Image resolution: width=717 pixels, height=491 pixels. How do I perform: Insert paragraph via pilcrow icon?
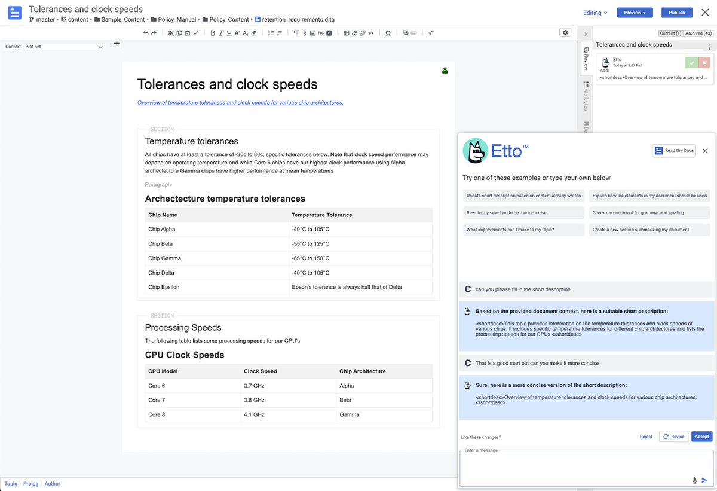(x=296, y=33)
